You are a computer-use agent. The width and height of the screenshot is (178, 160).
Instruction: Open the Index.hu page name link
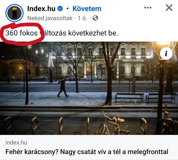(x=41, y=9)
